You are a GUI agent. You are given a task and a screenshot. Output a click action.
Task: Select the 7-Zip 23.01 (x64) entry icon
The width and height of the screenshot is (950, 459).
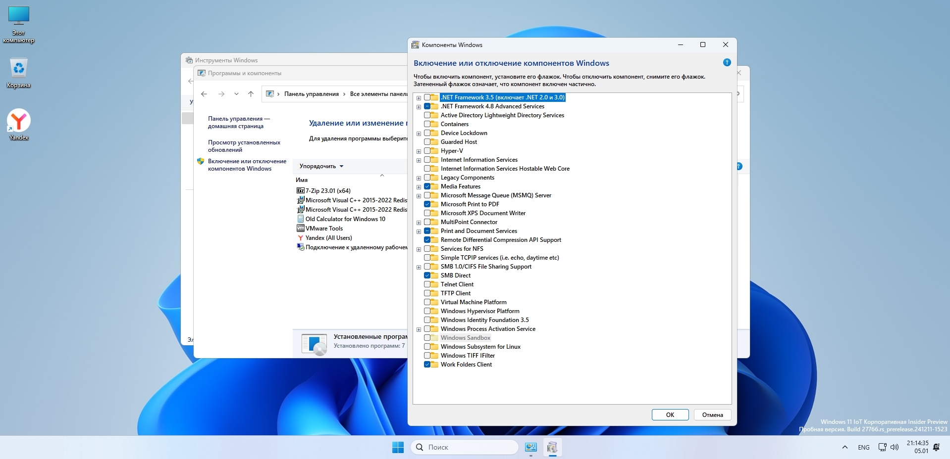point(300,190)
